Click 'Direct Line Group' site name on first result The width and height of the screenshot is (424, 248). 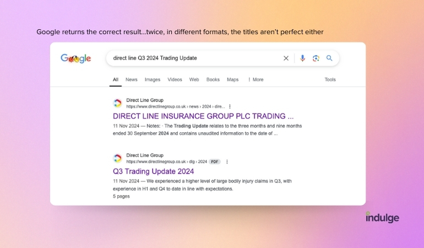145,100
